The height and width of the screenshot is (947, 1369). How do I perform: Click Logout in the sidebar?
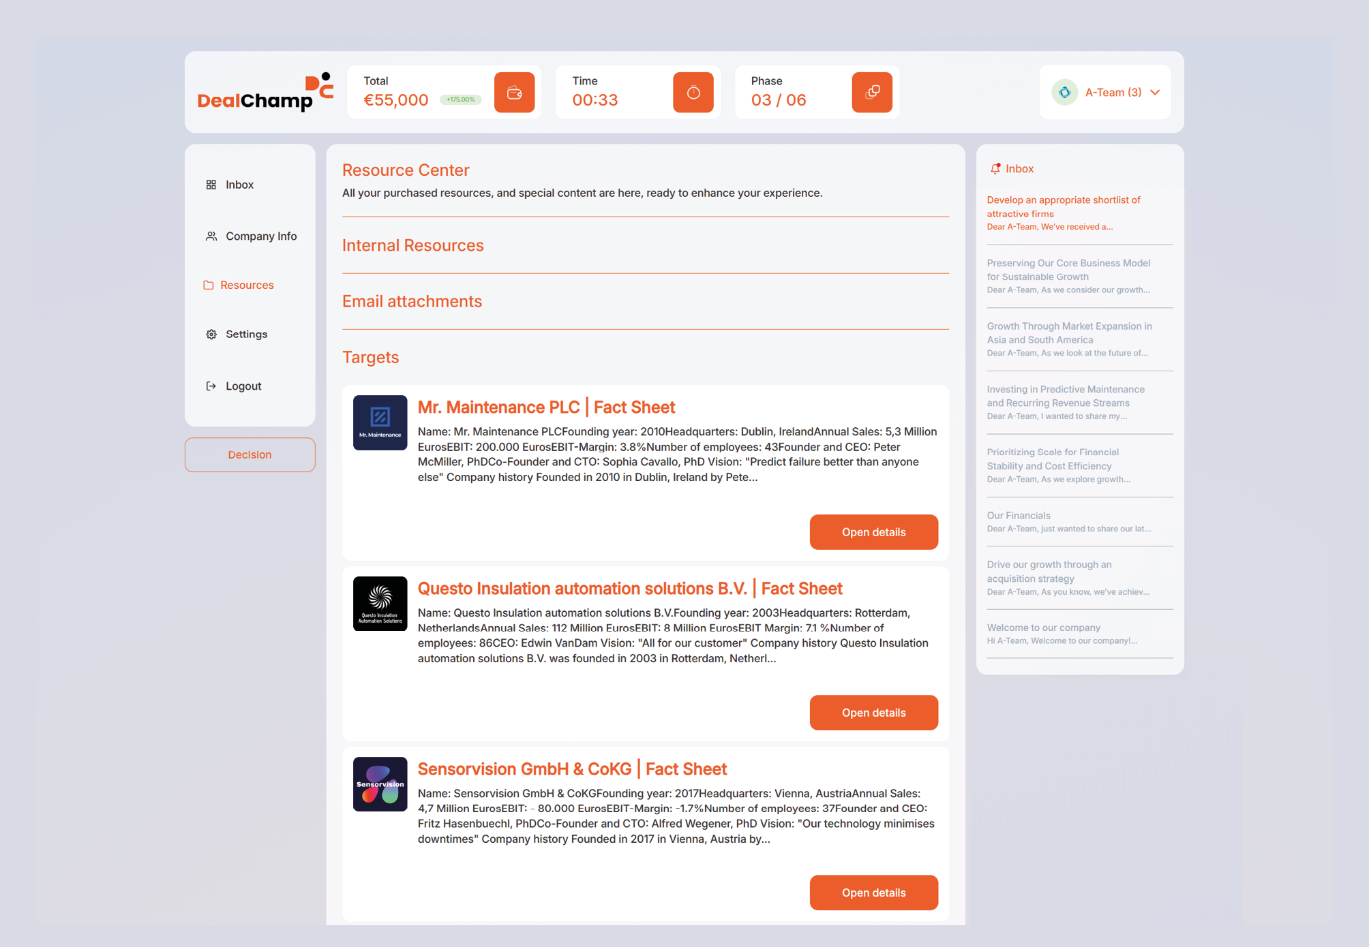[x=243, y=386]
